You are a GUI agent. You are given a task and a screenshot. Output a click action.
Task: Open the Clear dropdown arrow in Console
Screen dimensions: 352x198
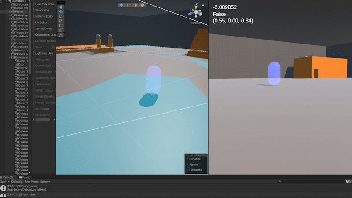8,181
